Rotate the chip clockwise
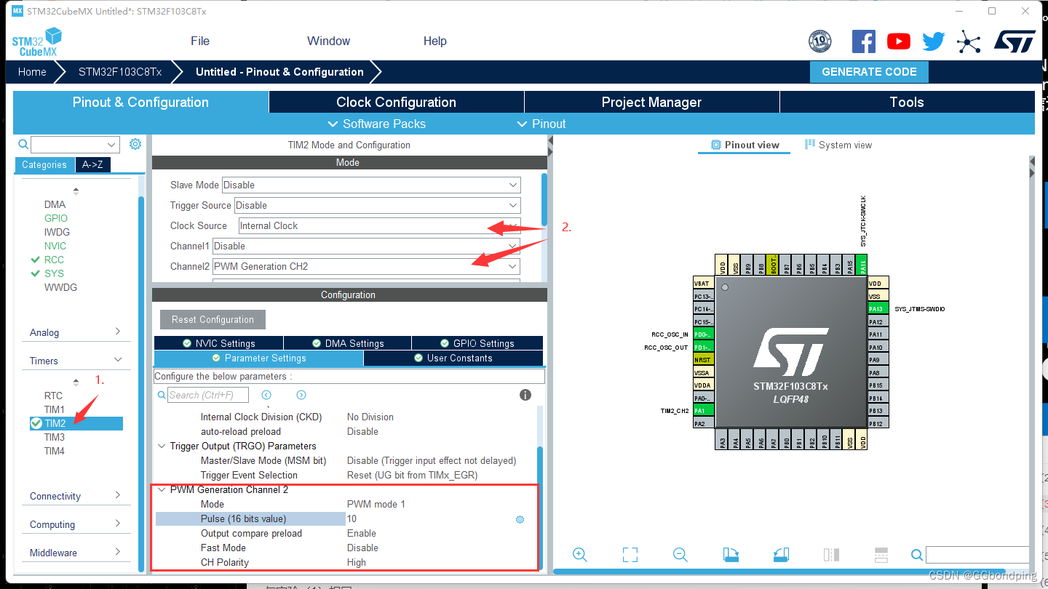Viewport: 1048px width, 589px height. coord(731,555)
